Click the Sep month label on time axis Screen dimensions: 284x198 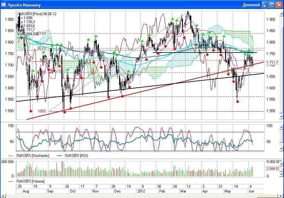pos(50,191)
